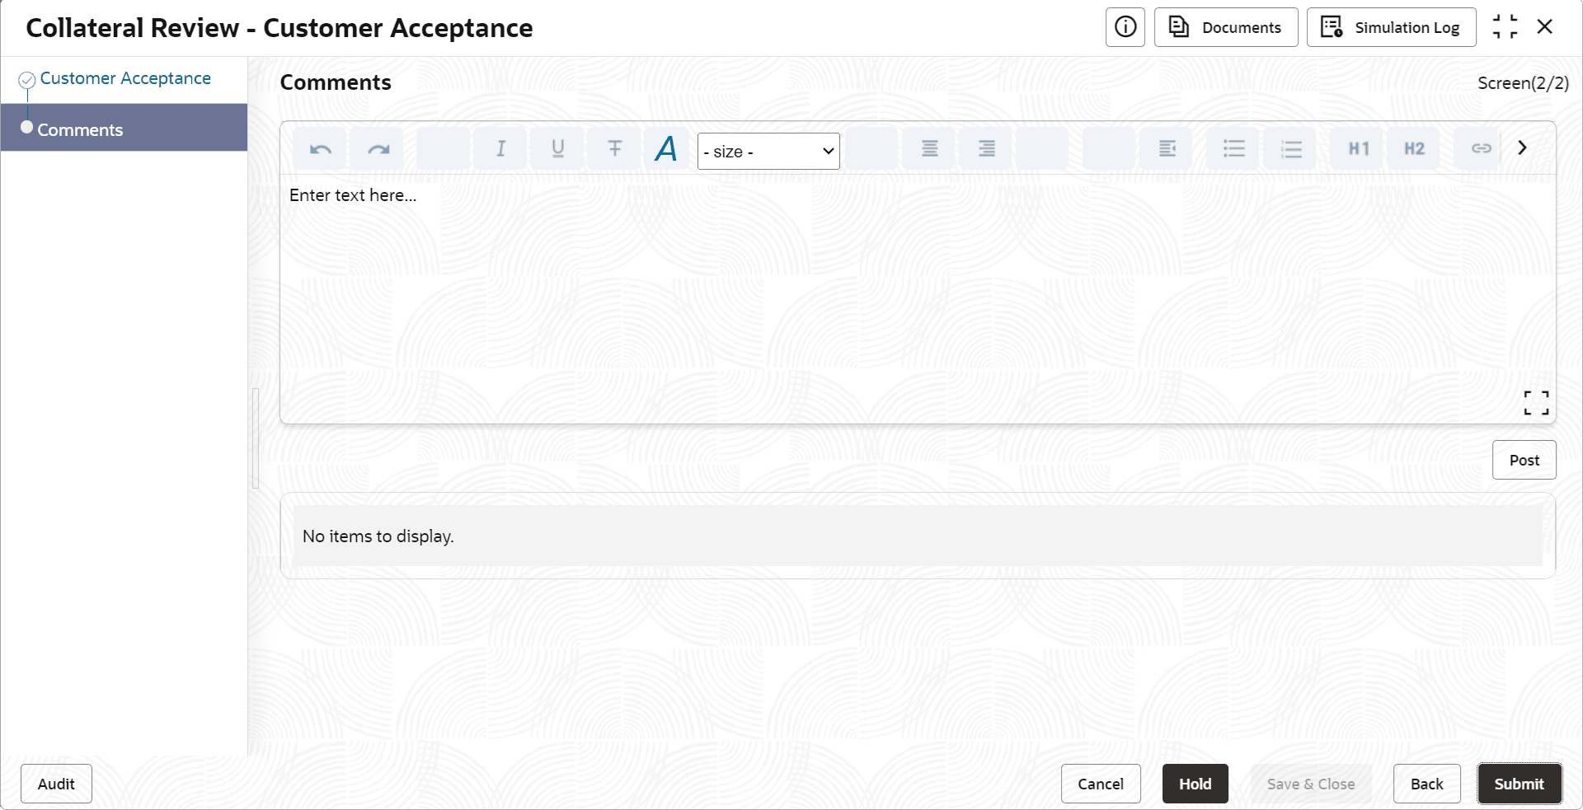Apply underline formatting
This screenshot has width=1583, height=810.
click(557, 149)
